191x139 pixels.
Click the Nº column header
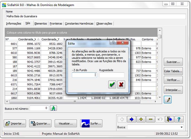coord(11,39)
